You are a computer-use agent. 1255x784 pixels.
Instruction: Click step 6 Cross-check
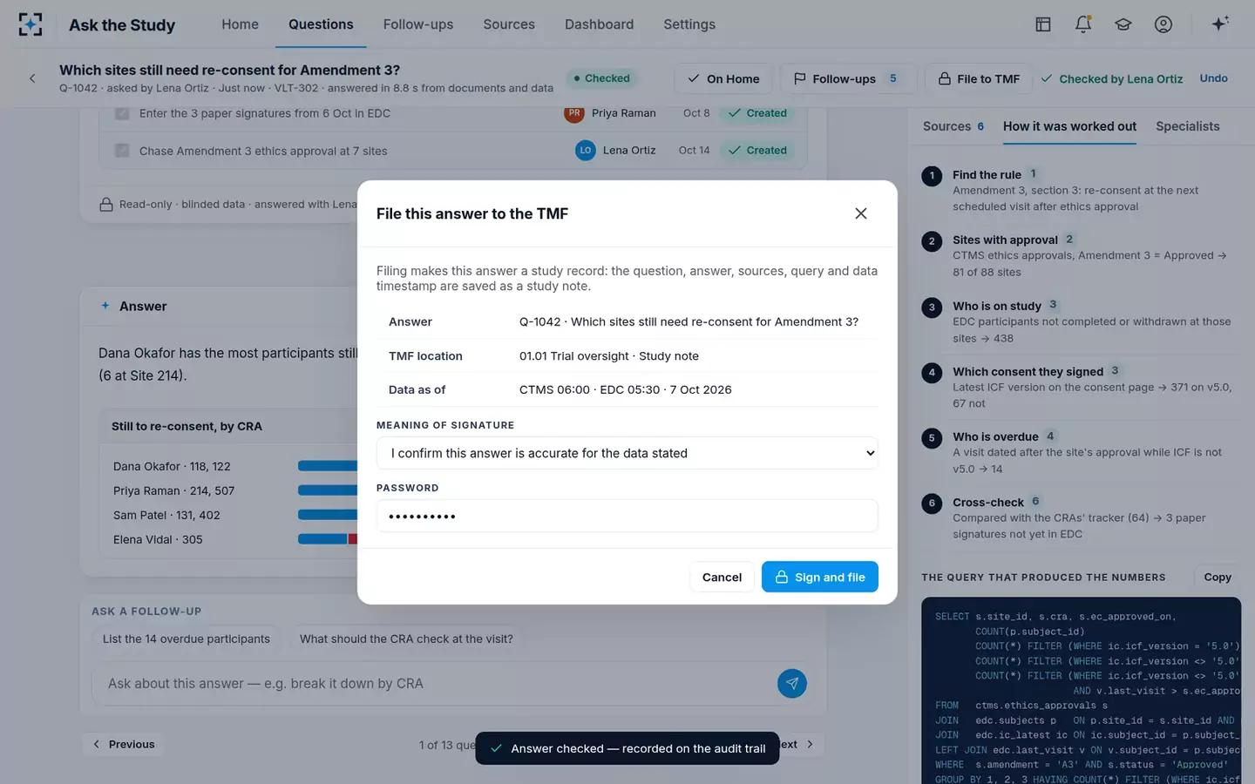1081,517
